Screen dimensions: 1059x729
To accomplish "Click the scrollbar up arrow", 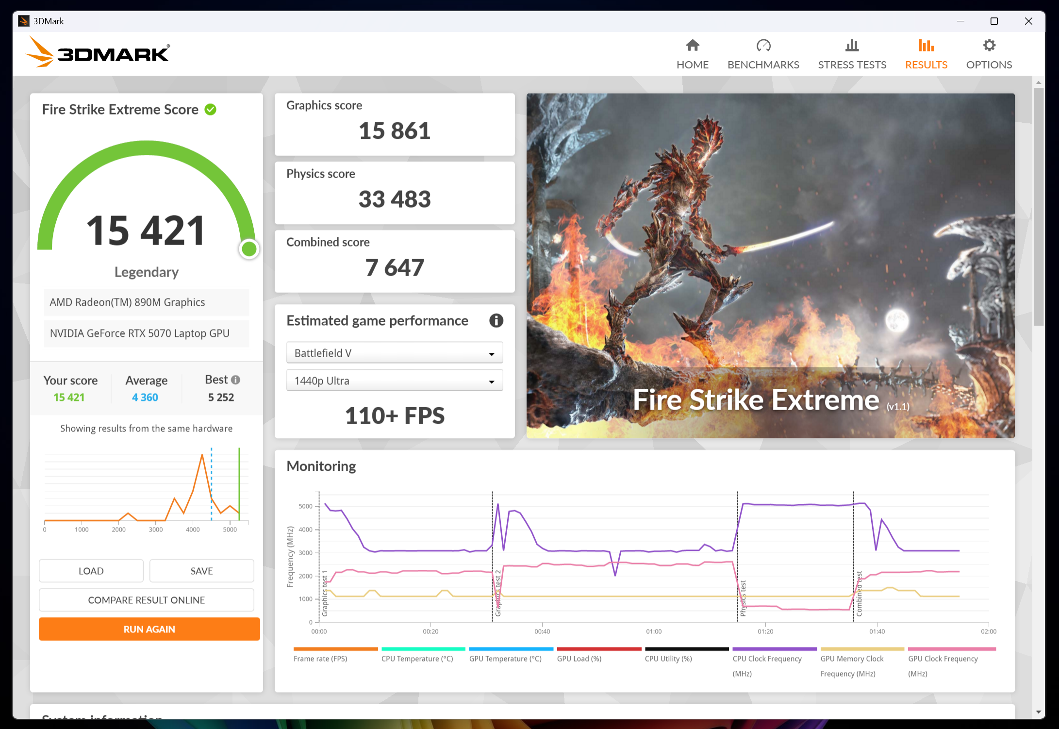I will coord(1038,83).
